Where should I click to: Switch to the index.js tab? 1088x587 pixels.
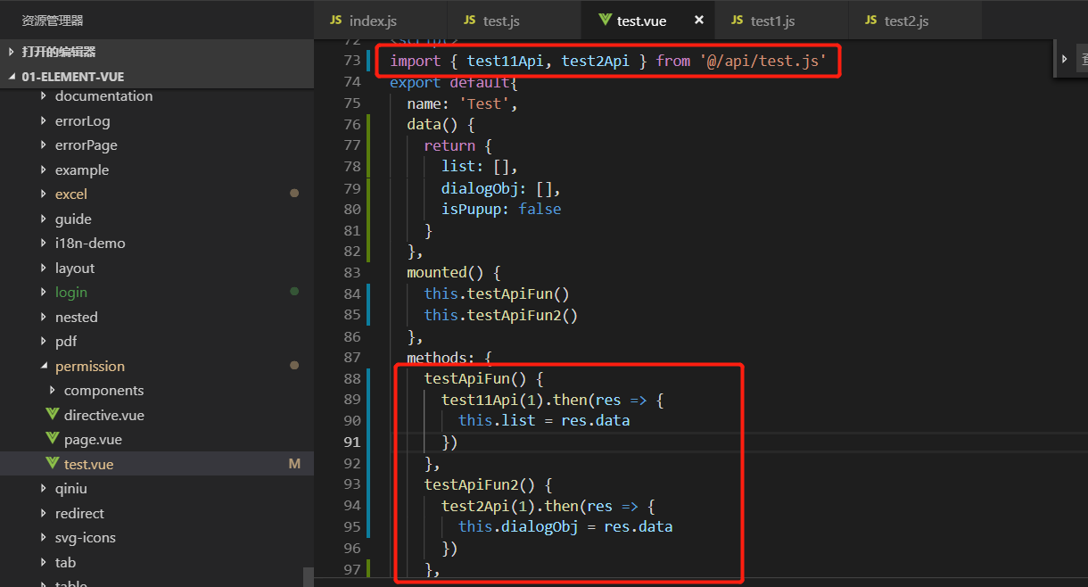tap(380, 20)
